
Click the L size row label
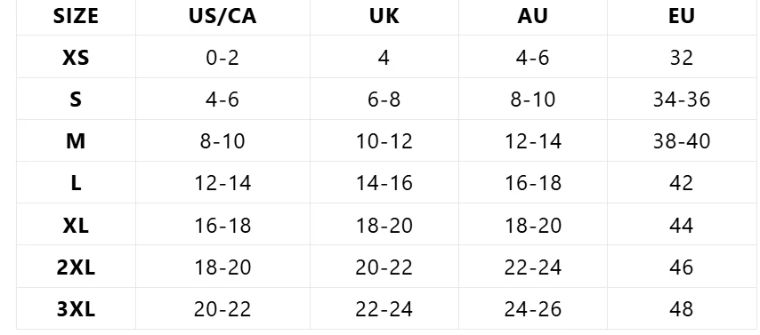pyautogui.click(x=76, y=183)
